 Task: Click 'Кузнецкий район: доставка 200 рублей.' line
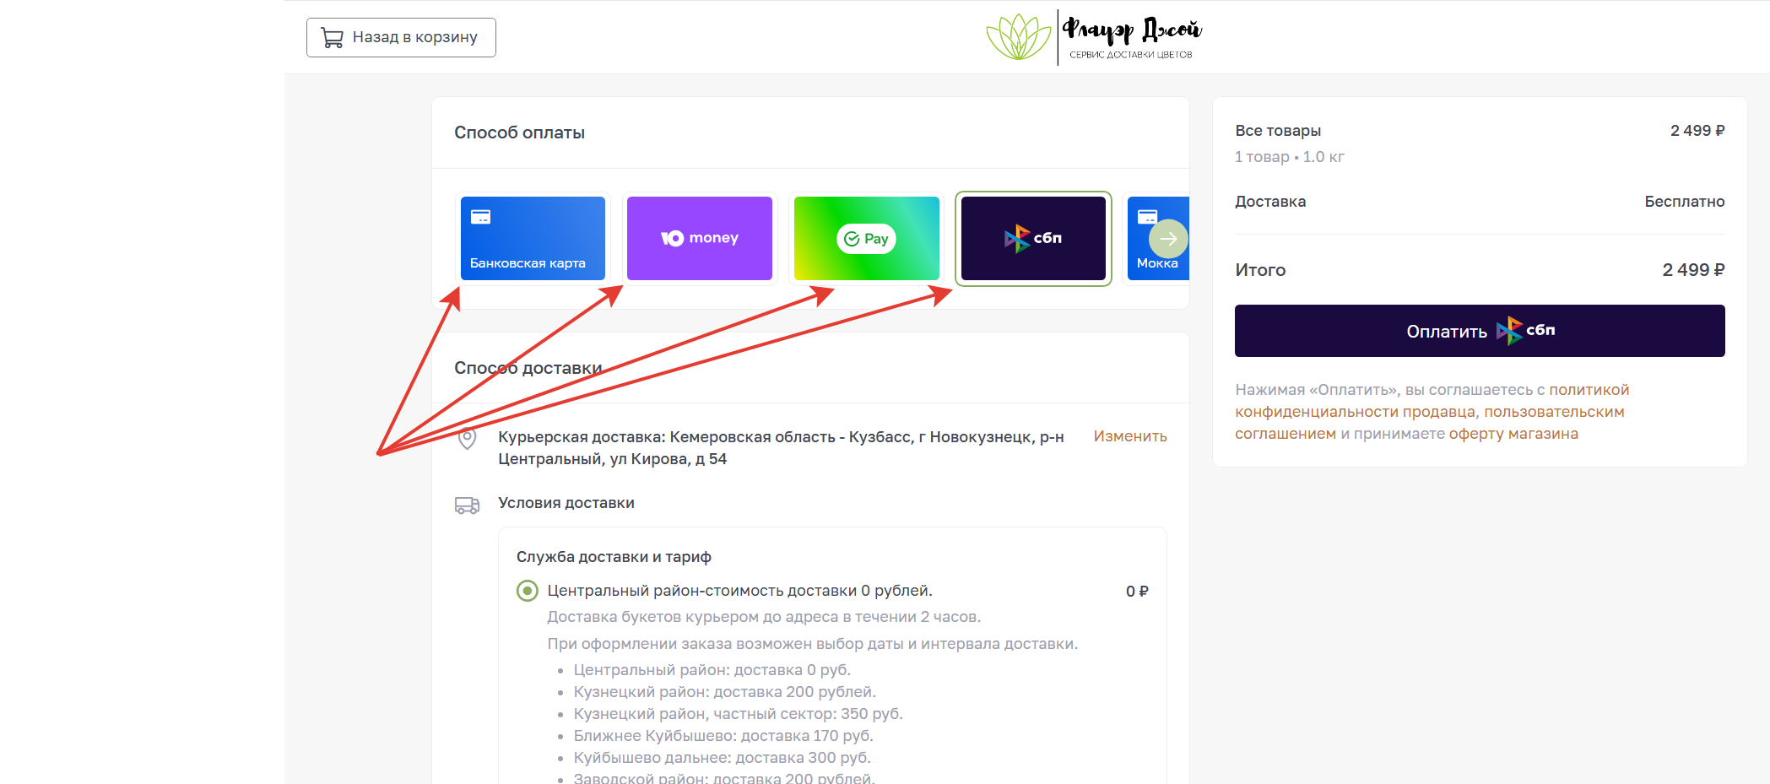point(725,692)
